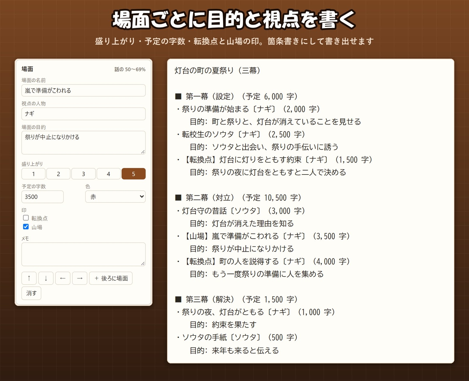The height and width of the screenshot is (381, 469).
Task: Select 盛り上がり level 5
Action: pyautogui.click(x=134, y=174)
